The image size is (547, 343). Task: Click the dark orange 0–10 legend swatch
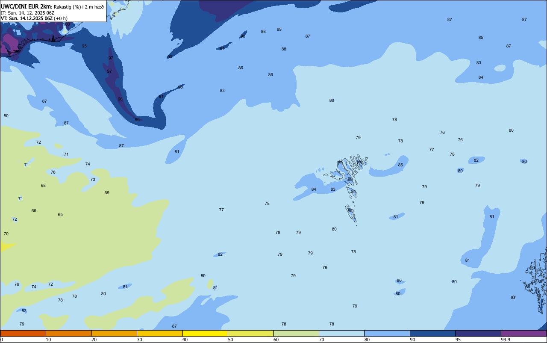pos(23,333)
